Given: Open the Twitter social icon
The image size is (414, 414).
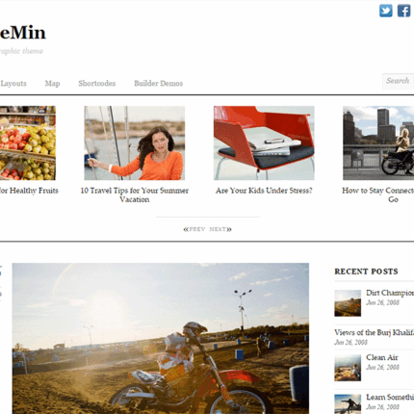Looking at the screenshot, I should [x=385, y=11].
